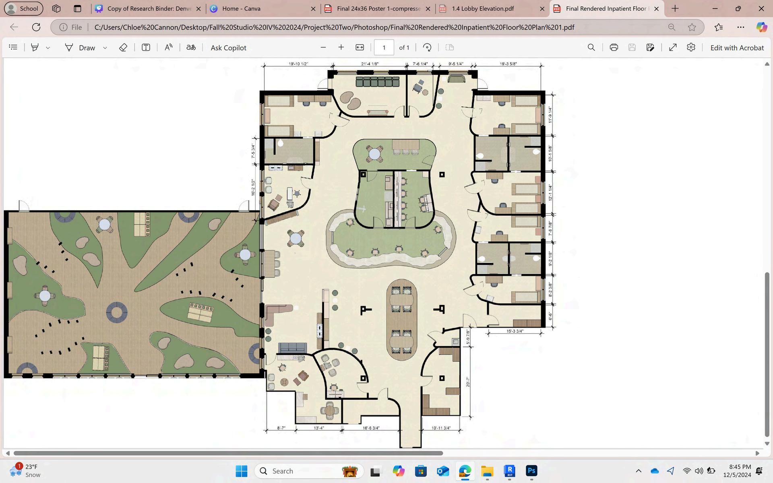Click Find in document magnifier
This screenshot has height=483, width=773.
click(x=591, y=47)
